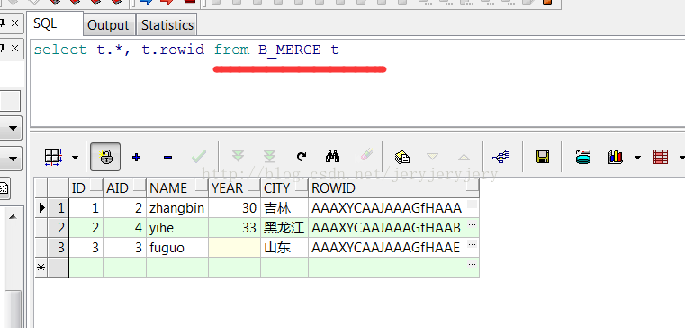The width and height of the screenshot is (685, 328).
Task: Click the red report table icon
Action: tap(661, 157)
